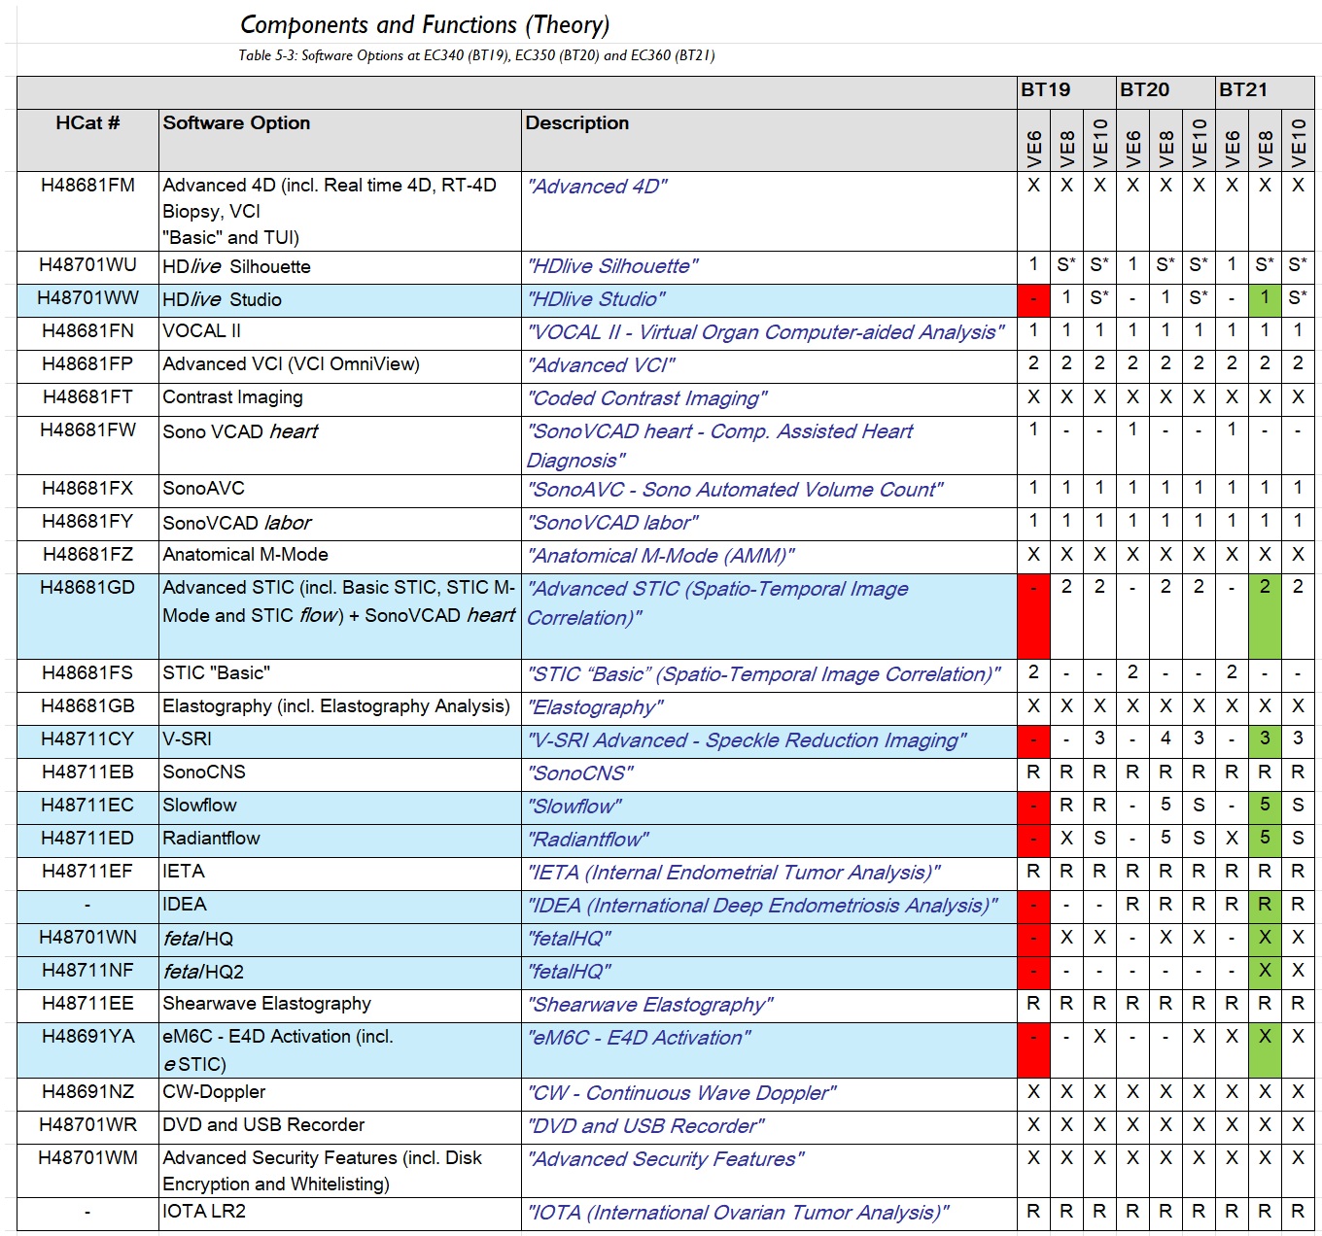Click the "SonoVCAD heart - Comp. Assisted Heart Diagnosis" link
Screen dimensions: 1322x1236
click(x=720, y=446)
